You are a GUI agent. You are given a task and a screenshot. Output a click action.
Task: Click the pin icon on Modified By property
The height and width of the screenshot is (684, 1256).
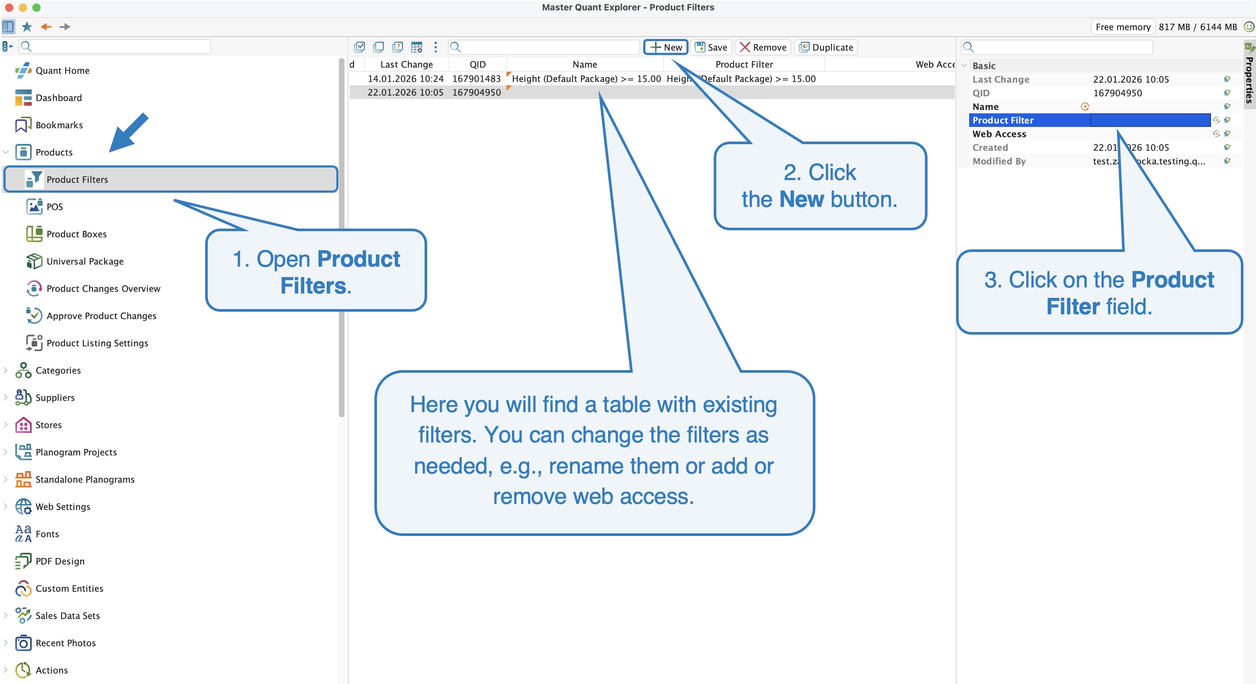[1227, 161]
